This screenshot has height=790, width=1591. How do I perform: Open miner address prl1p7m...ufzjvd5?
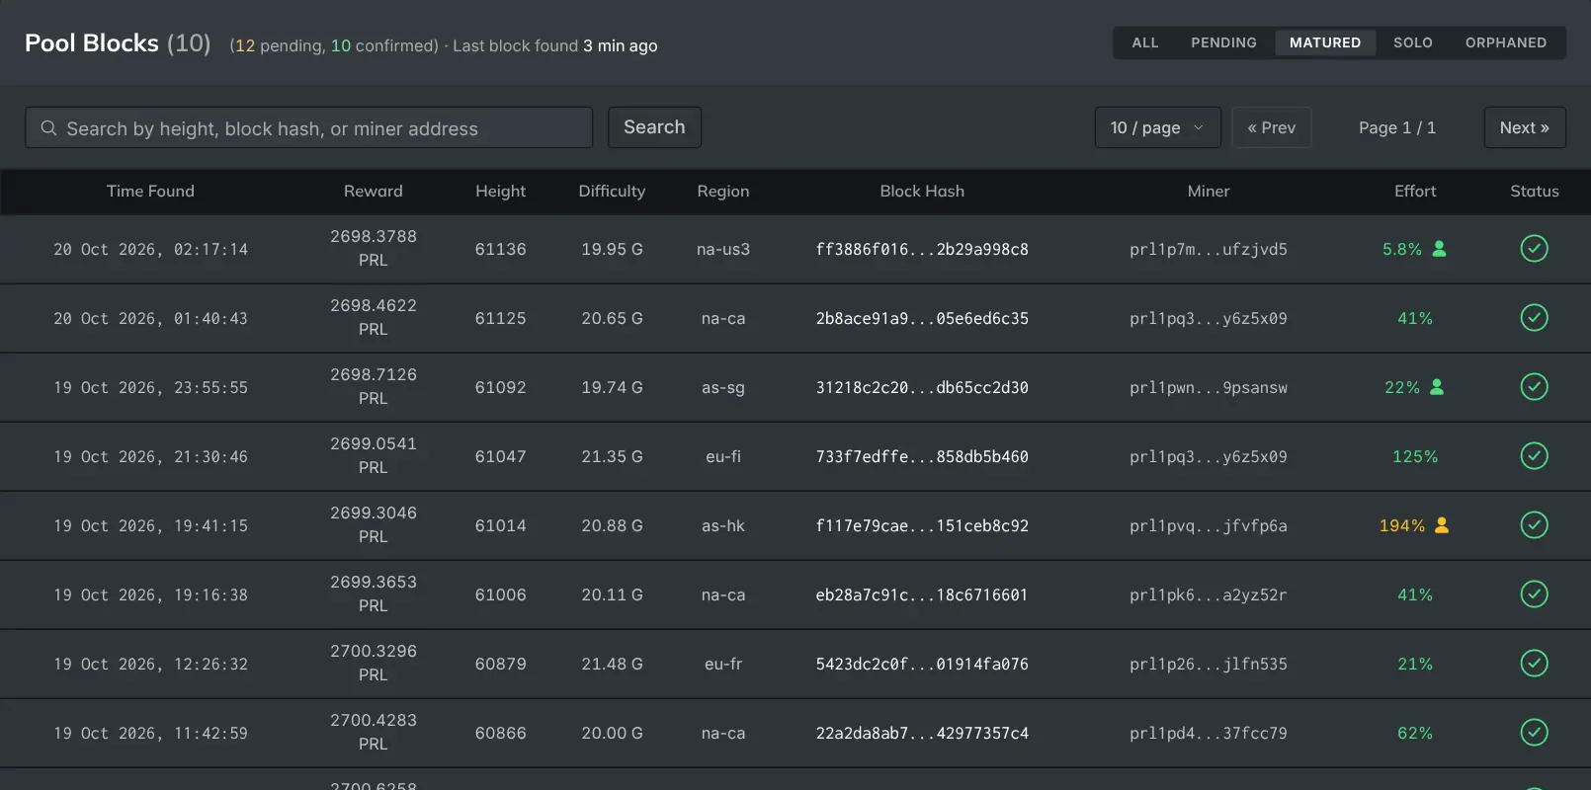click(1209, 249)
